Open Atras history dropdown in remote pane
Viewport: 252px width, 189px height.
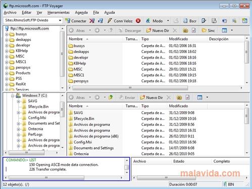90,30
